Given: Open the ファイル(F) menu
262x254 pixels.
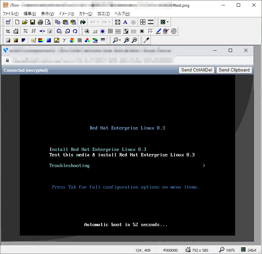Looking at the screenshot, I should click(x=10, y=14).
